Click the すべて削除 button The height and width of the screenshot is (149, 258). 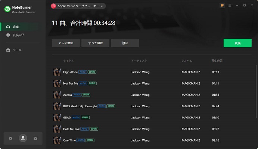click(95, 43)
